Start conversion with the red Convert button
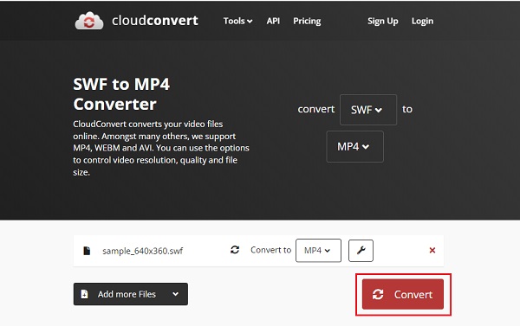The width and height of the screenshot is (520, 326). coord(403,294)
